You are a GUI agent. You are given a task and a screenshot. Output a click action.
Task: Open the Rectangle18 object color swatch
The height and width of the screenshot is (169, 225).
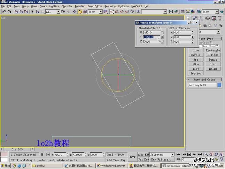[x=219, y=85]
